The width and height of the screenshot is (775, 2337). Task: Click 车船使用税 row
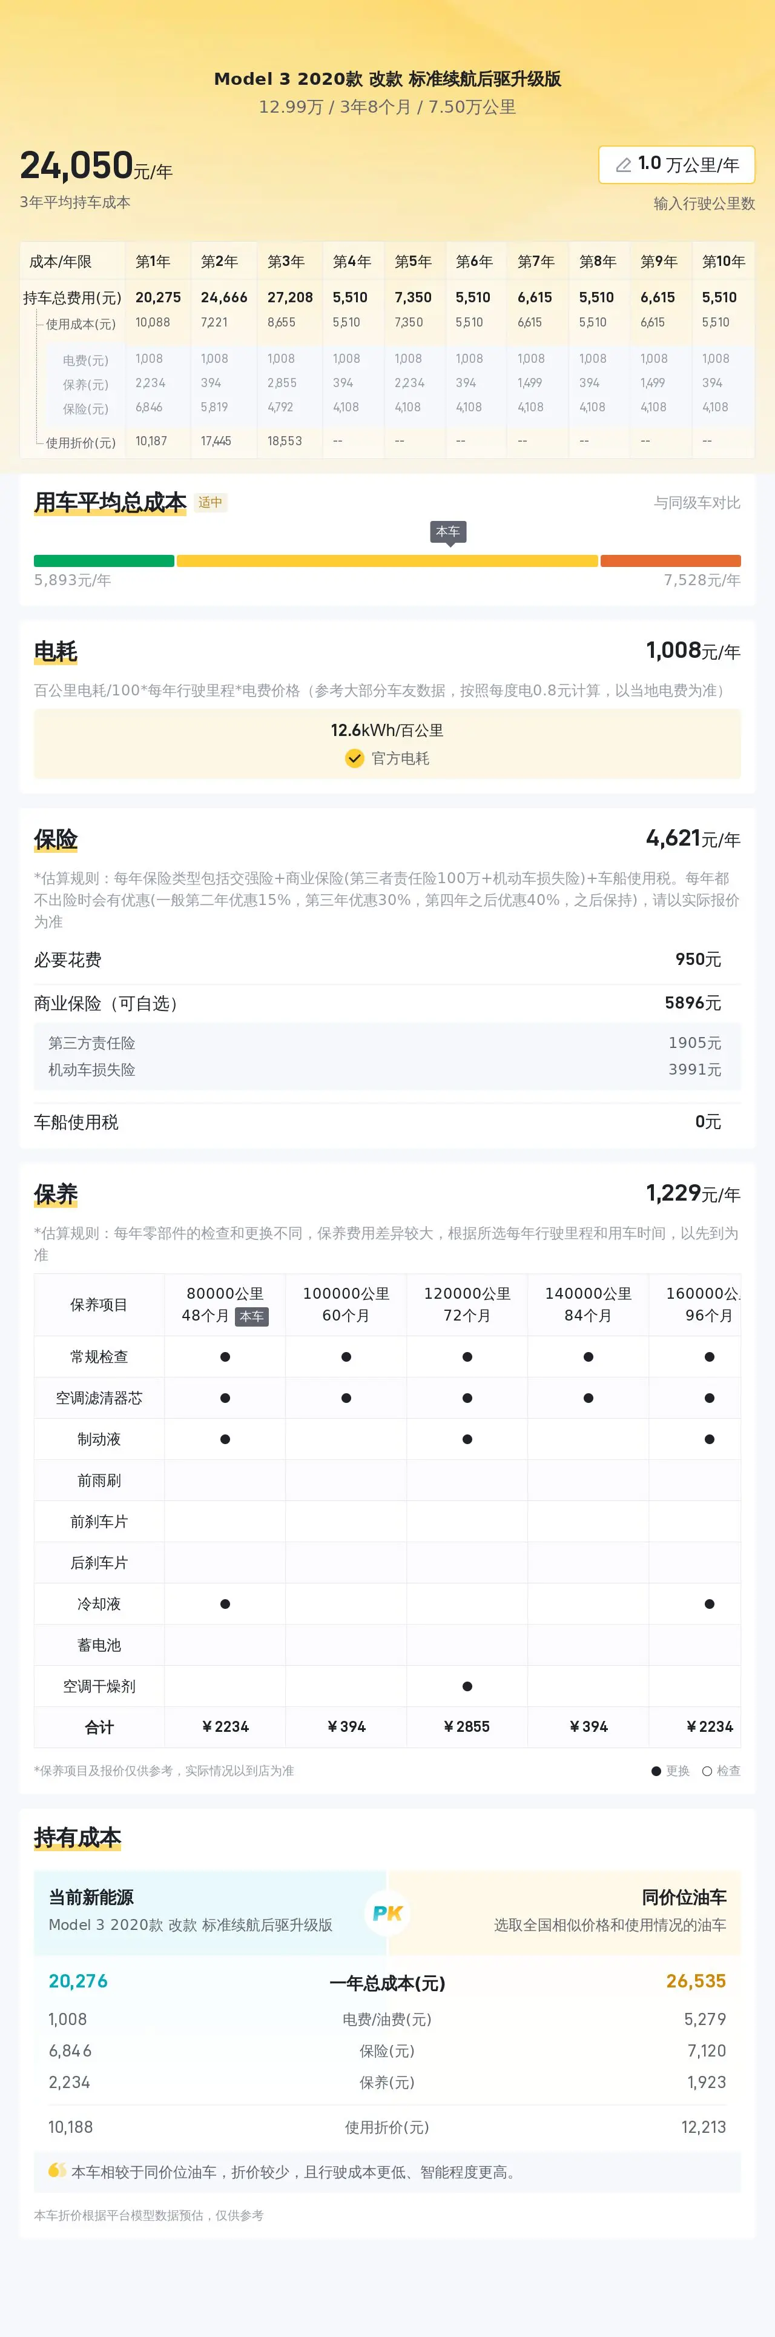coord(387,1122)
